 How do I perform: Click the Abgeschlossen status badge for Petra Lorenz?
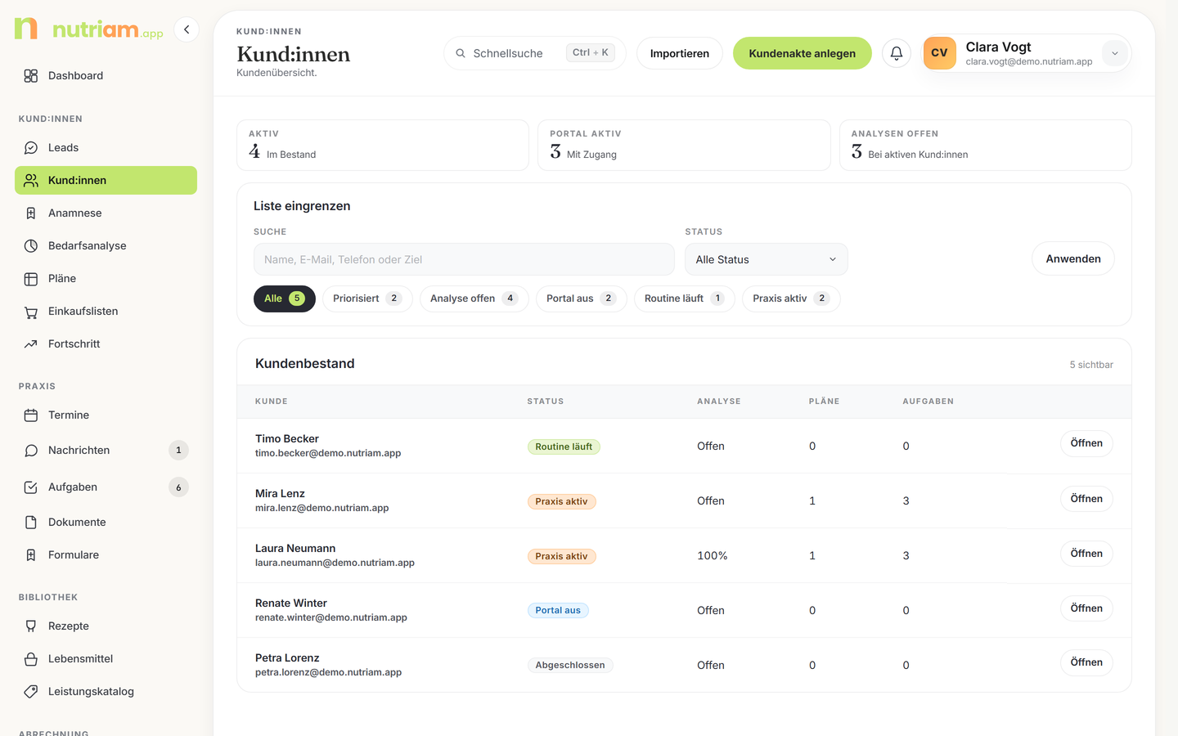coord(570,666)
